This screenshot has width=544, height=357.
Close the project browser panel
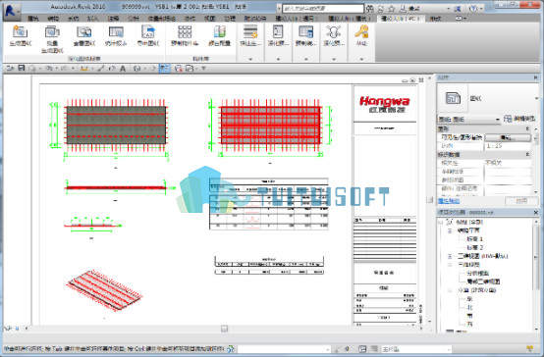click(x=536, y=212)
